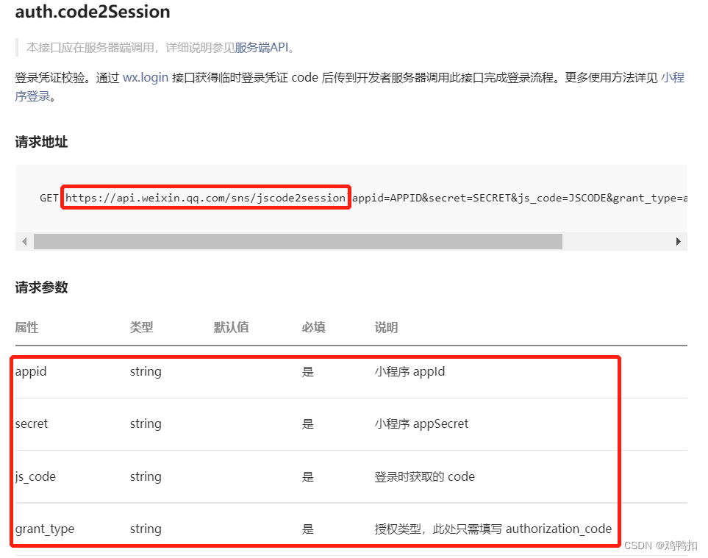Open the 小程序登录 link
The image size is (708, 558).
(673, 78)
